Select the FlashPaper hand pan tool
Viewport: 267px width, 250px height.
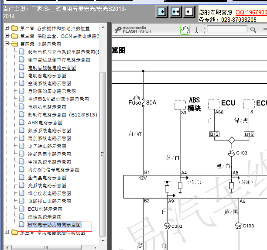185,30
